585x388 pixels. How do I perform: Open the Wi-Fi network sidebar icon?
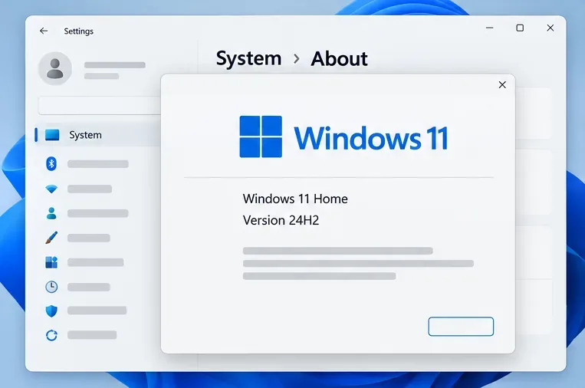[51, 189]
